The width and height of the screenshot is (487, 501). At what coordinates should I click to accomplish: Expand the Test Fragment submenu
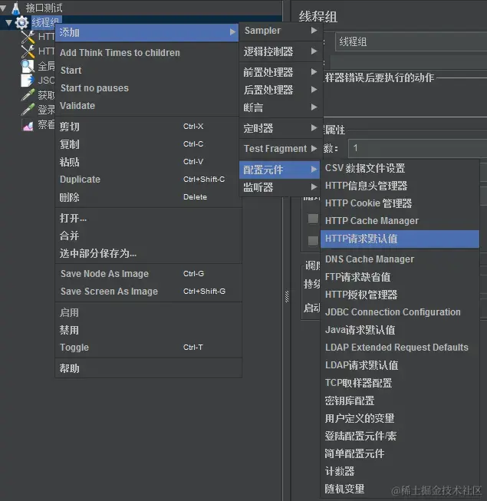[279, 149]
